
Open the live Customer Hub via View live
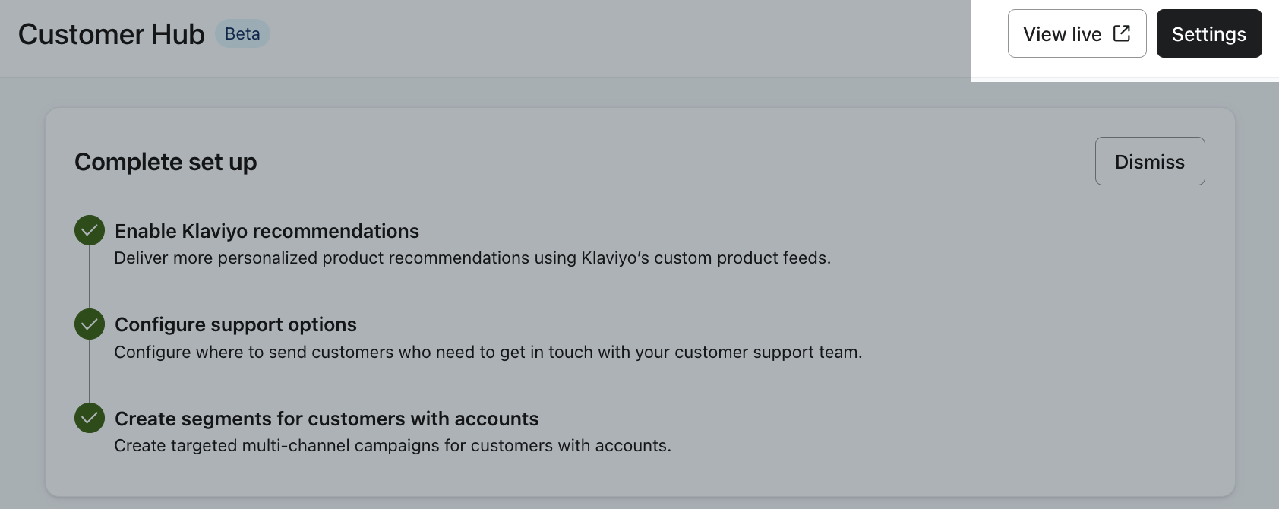[1063, 34]
